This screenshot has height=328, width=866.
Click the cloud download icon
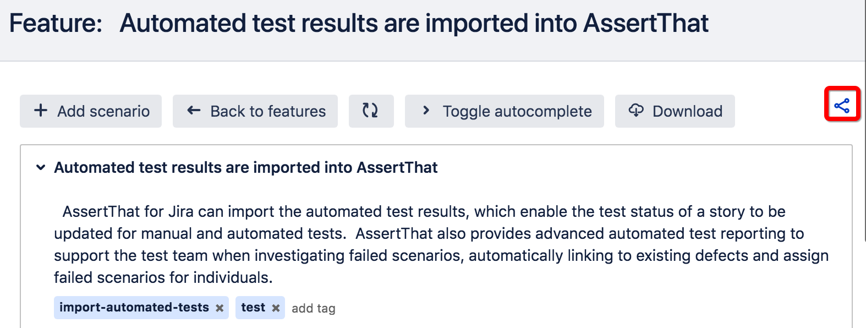tap(636, 110)
